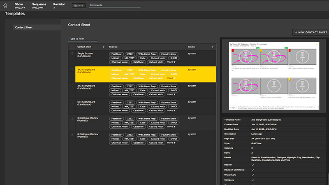Open the Revision menu
The height and width of the screenshot is (185, 329).
59,6
